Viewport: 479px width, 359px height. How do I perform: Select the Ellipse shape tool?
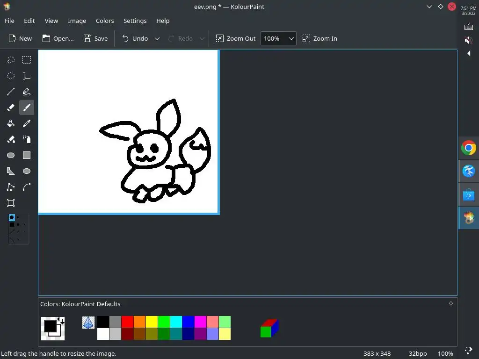27,171
